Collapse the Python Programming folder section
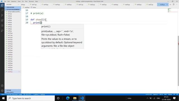Screen dimensions: 179x101 point(13,10)
